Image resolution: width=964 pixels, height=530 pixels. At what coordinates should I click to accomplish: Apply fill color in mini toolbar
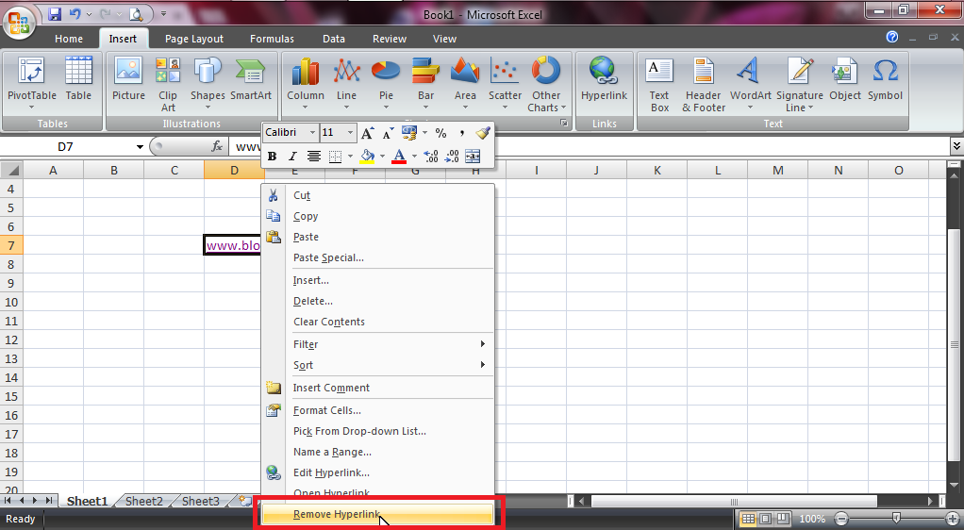[x=367, y=157]
